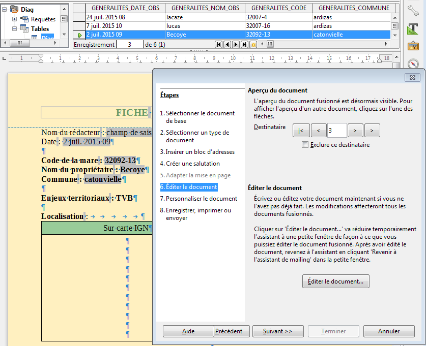
Task: Click cell '24 juil. 2015 08'
Action: 125,17
